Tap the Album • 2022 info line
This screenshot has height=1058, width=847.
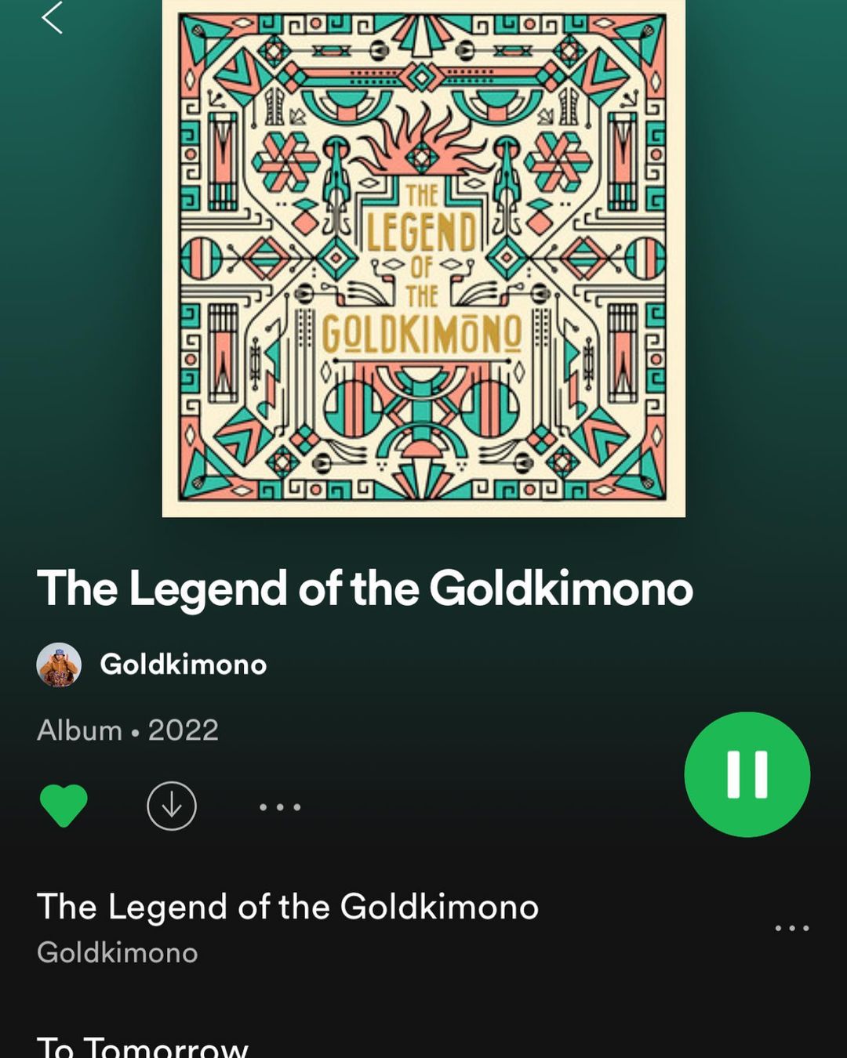point(128,730)
